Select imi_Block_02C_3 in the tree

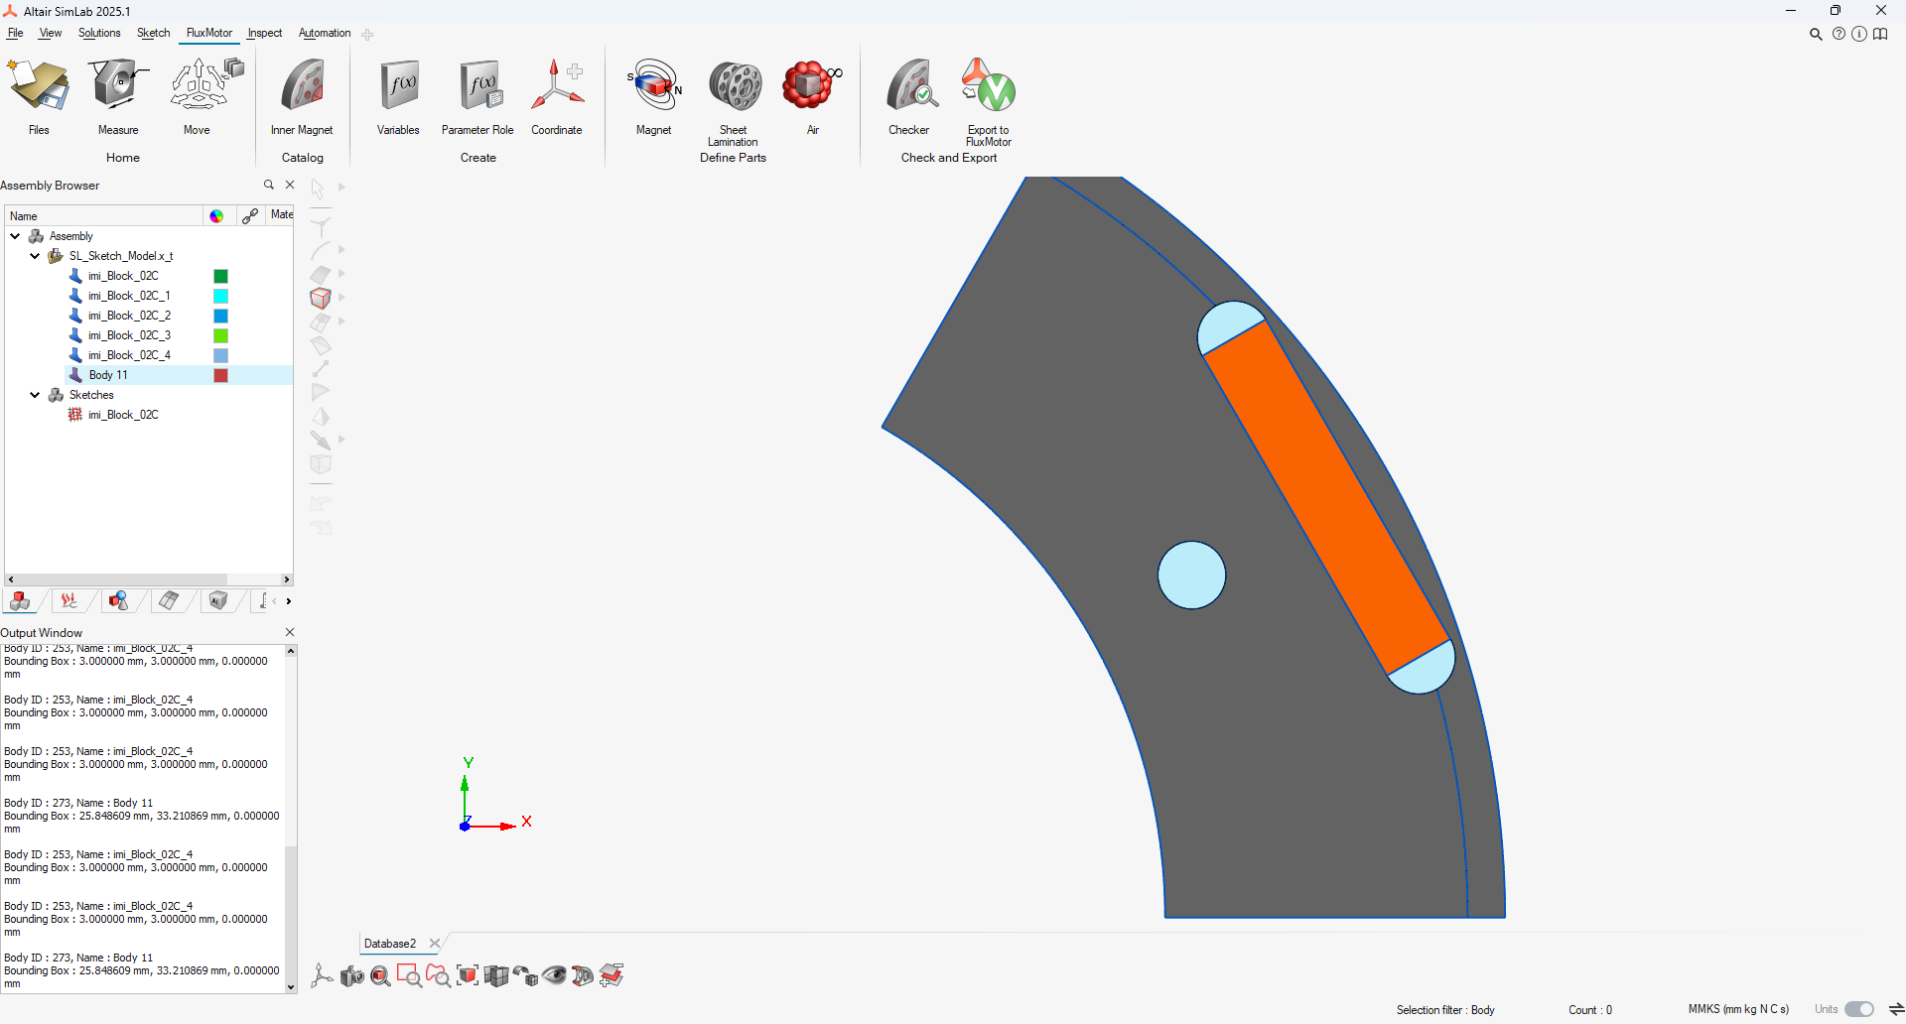coord(129,335)
